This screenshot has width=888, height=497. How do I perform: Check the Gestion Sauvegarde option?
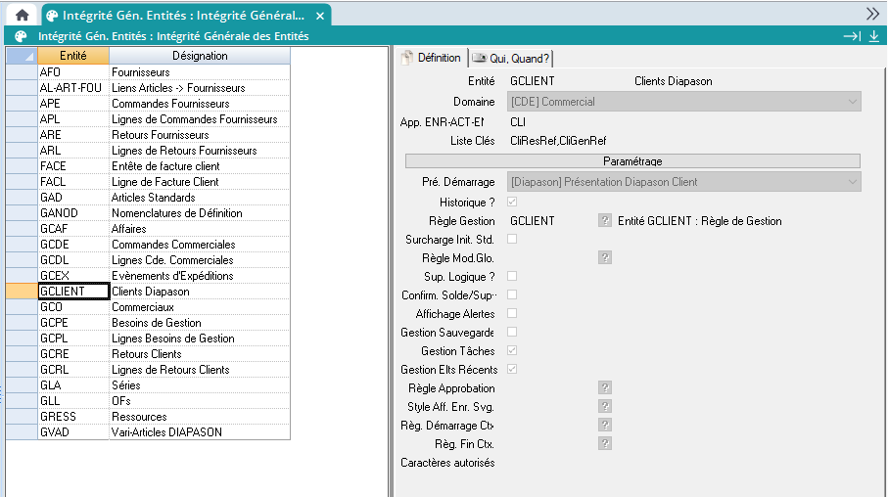point(512,332)
